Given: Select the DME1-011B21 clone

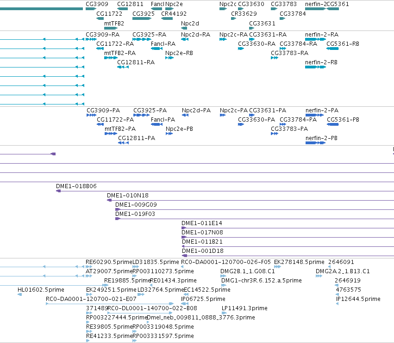Looking at the screenshot, I should [x=288, y=246].
